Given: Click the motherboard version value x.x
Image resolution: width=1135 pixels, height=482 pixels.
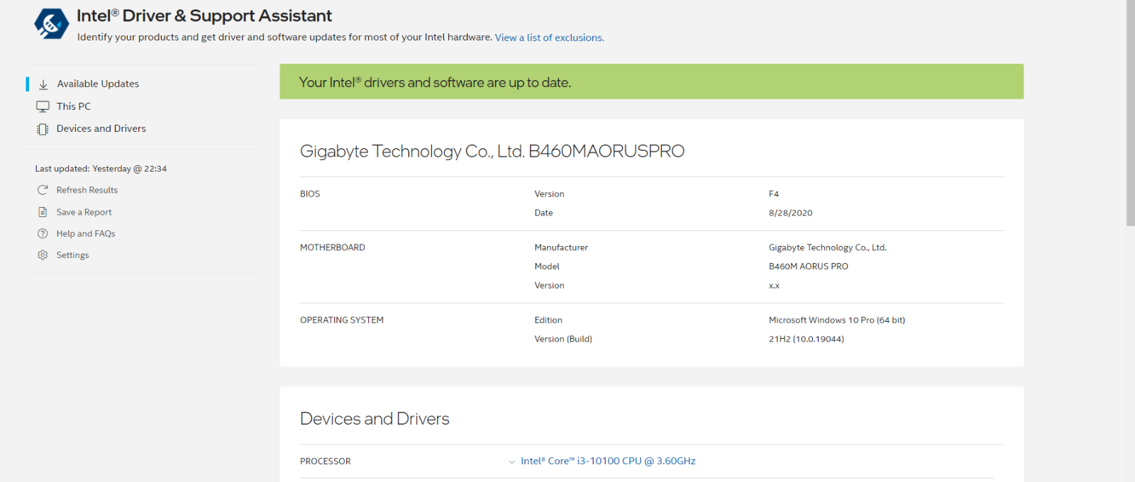Looking at the screenshot, I should coord(774,286).
